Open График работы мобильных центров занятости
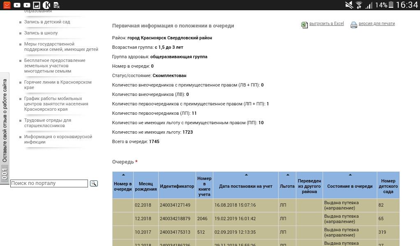Screen dimensions: 420x246 pyautogui.click(x=56, y=104)
